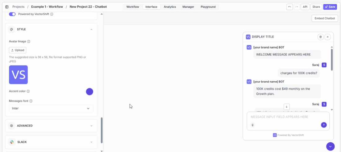Screen dimensions: 341x152
Task: Click left panel scroll-up arrow
Action: coord(102,14)
